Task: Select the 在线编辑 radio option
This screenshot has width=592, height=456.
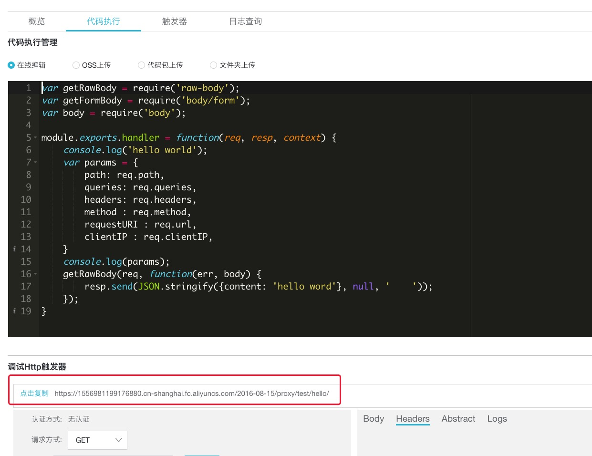Action: [11, 65]
